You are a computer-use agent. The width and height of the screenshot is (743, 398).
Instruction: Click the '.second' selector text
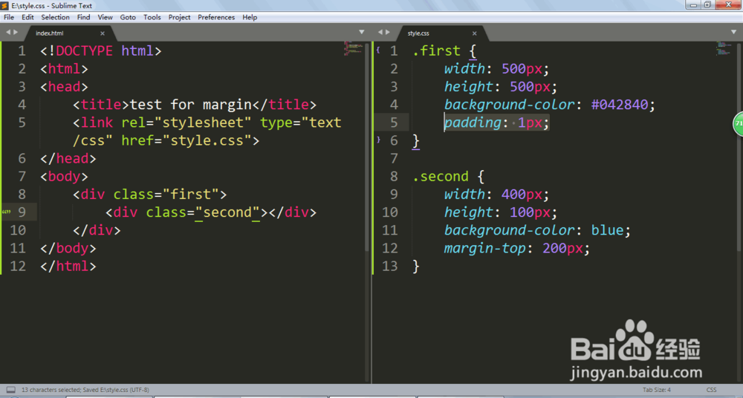(440, 176)
